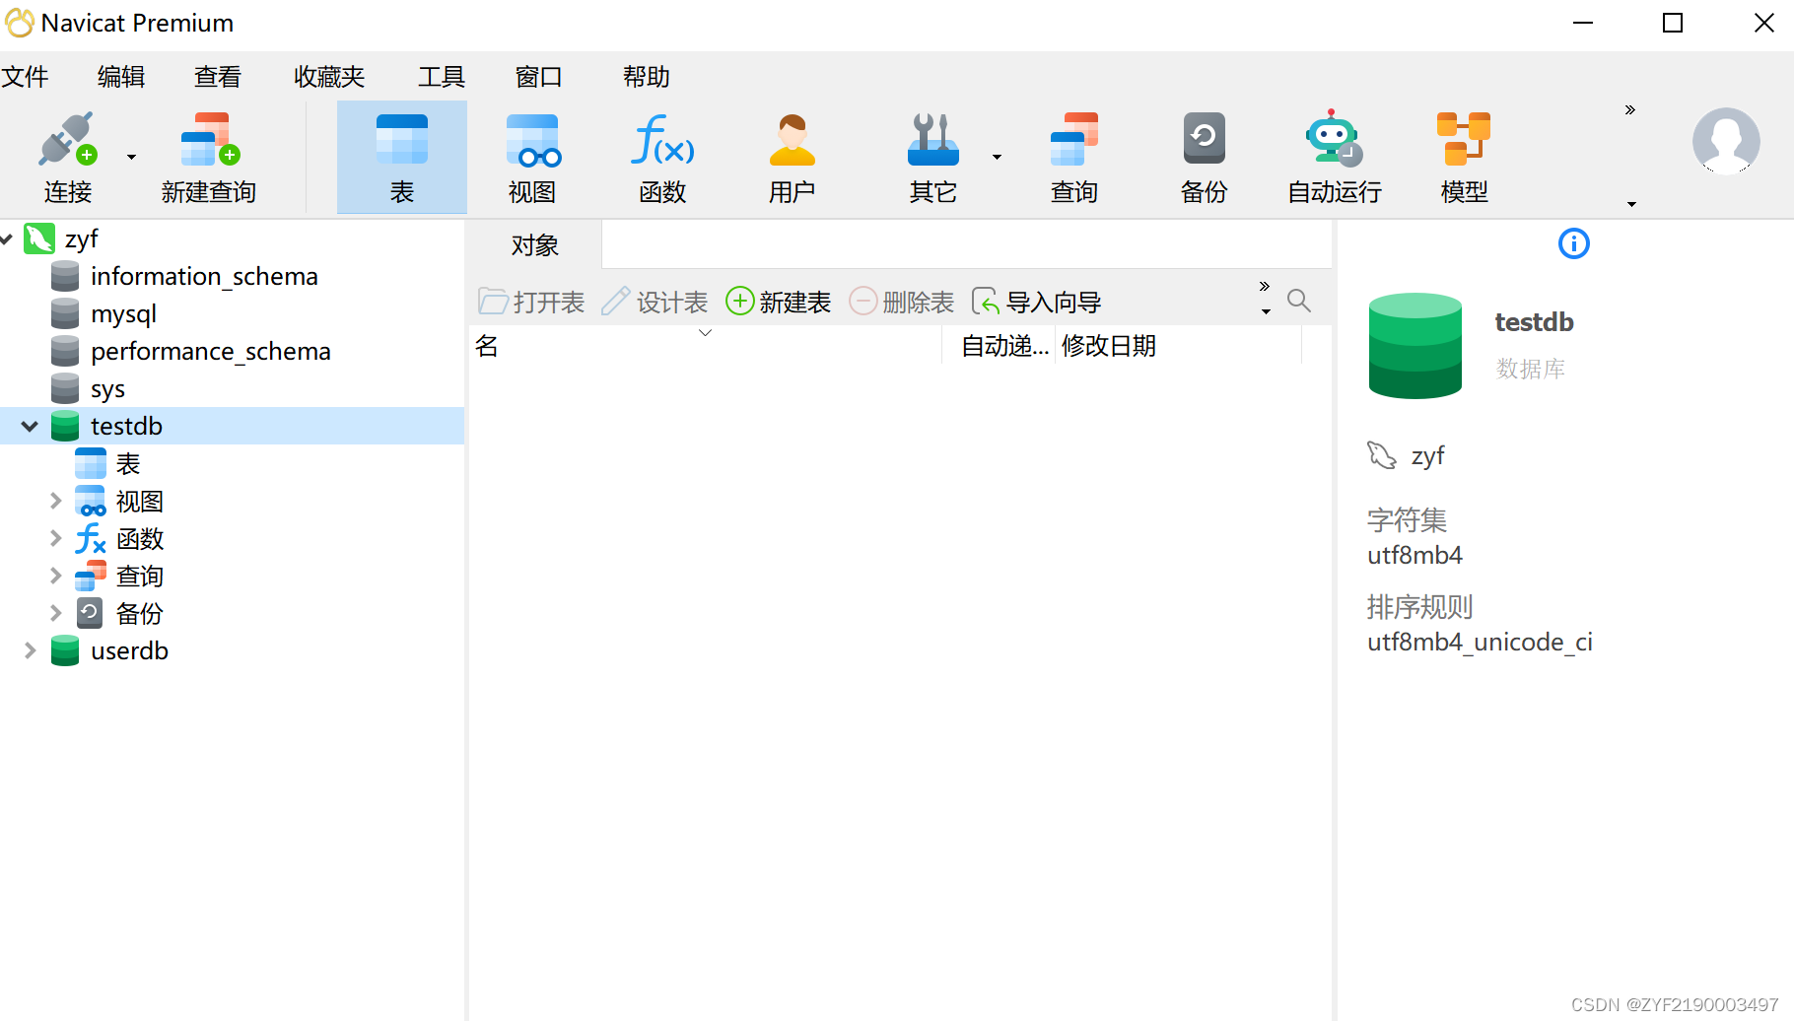This screenshot has width=1794, height=1021.
Task: Select the 备份 tree icon
Action: [x=90, y=613]
